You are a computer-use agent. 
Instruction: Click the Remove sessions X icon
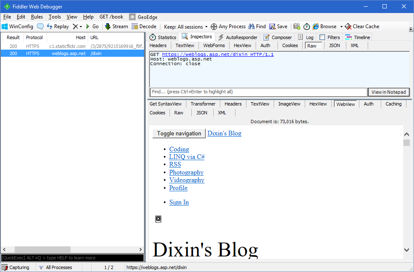(x=76, y=26)
